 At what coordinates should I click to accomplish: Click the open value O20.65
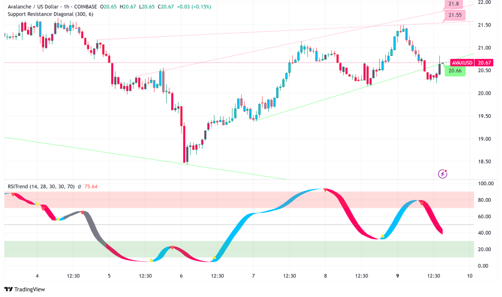point(108,7)
